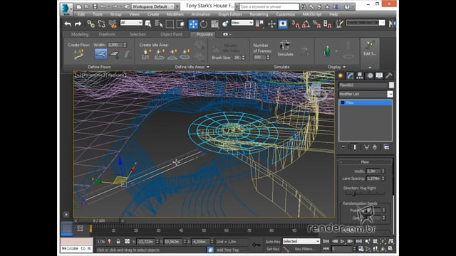
Task: Toggle the selection lock padlock
Action: pyautogui.click(x=118, y=242)
